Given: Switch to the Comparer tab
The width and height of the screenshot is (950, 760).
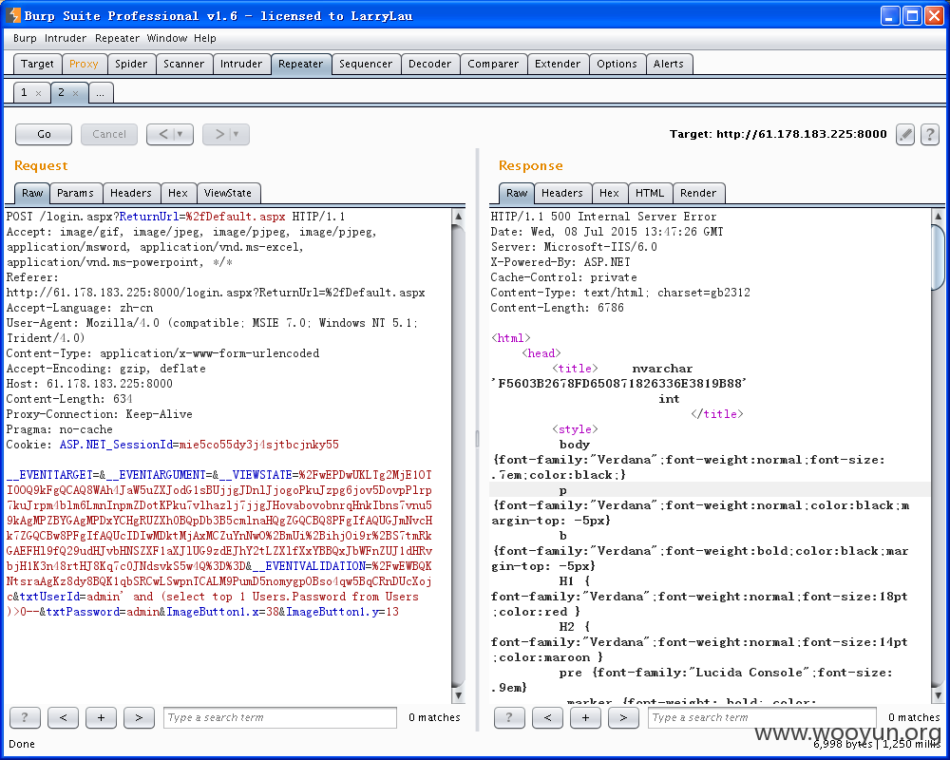Looking at the screenshot, I should click(x=493, y=65).
